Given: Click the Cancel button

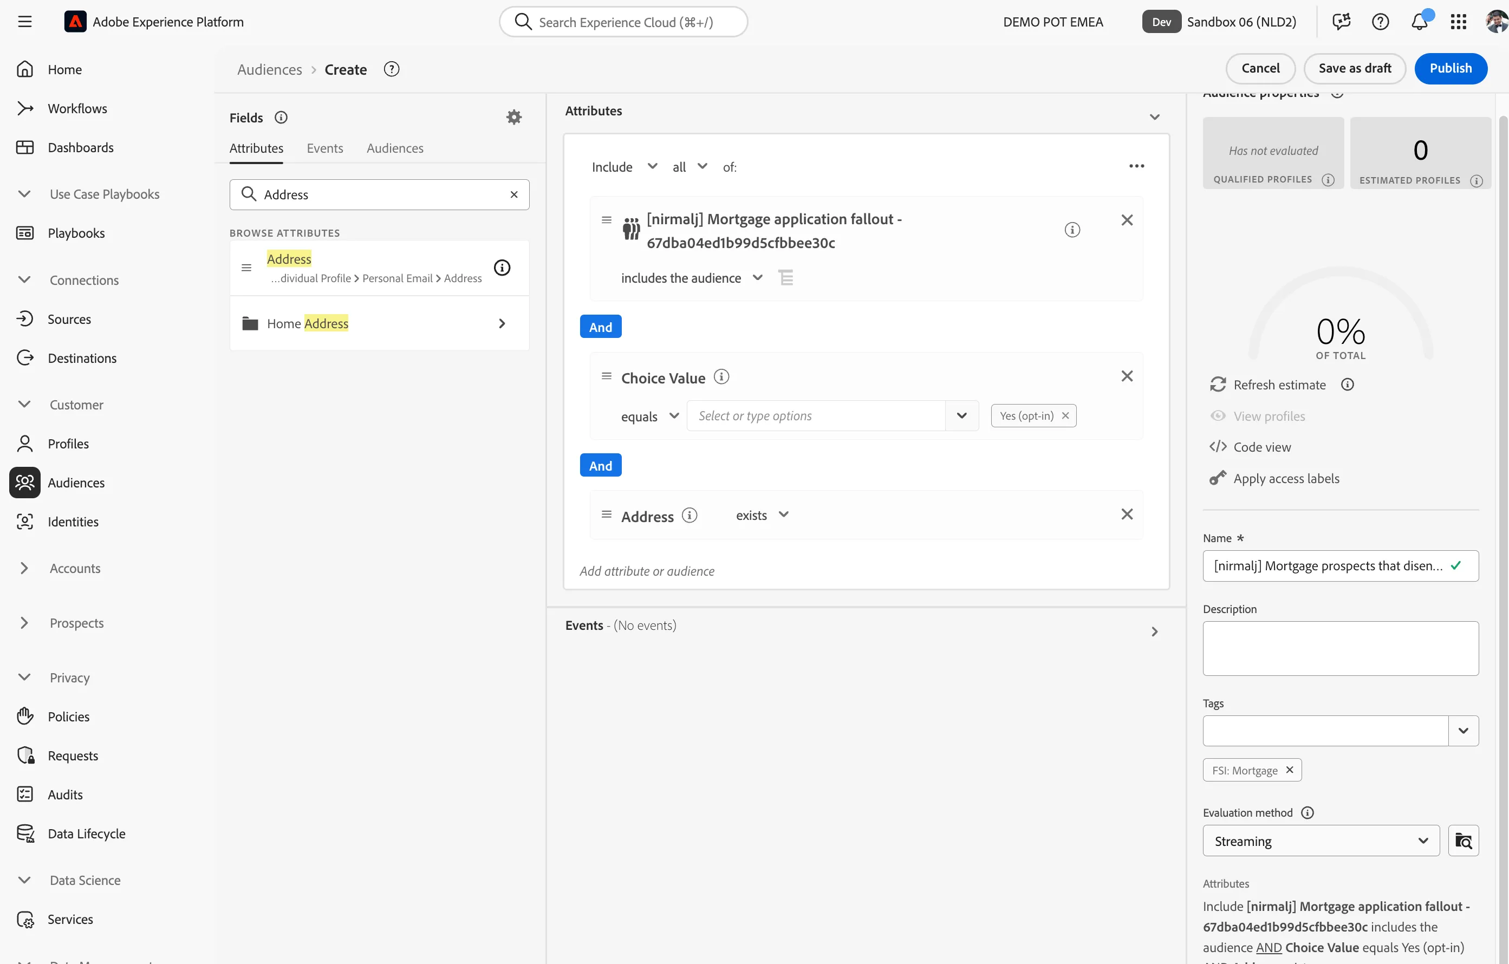Looking at the screenshot, I should pos(1260,68).
